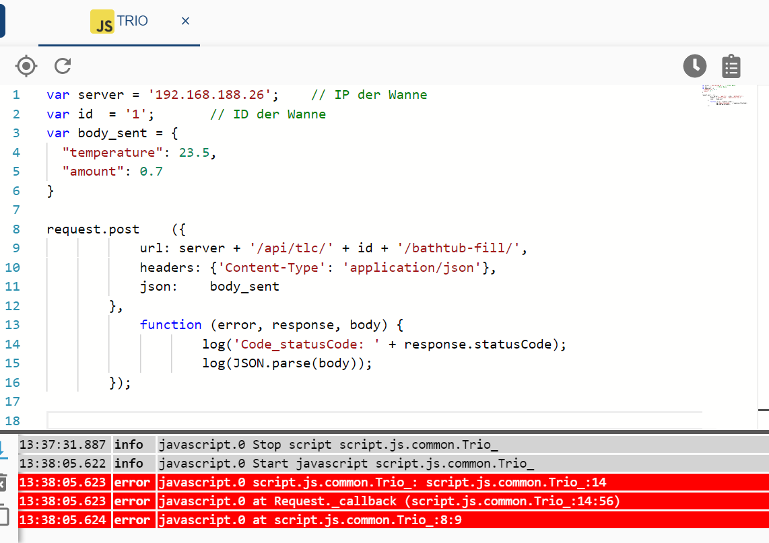Image resolution: width=769 pixels, height=543 pixels.
Task: Select error log entry ending Trio_:14
Action: 393,482
